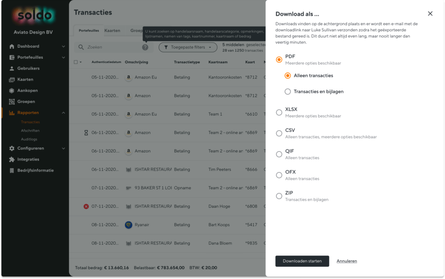Click the Annuleren link
The image size is (445, 279).
click(x=346, y=261)
